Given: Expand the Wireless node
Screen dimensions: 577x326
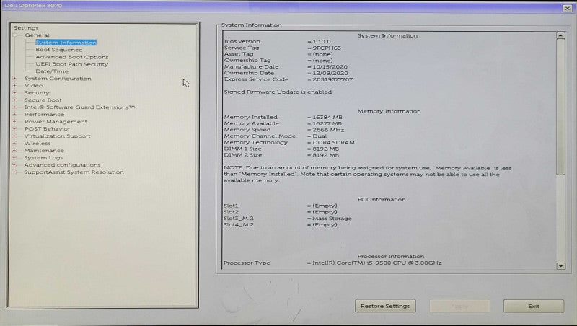Looking at the screenshot, I should click(x=15, y=143).
